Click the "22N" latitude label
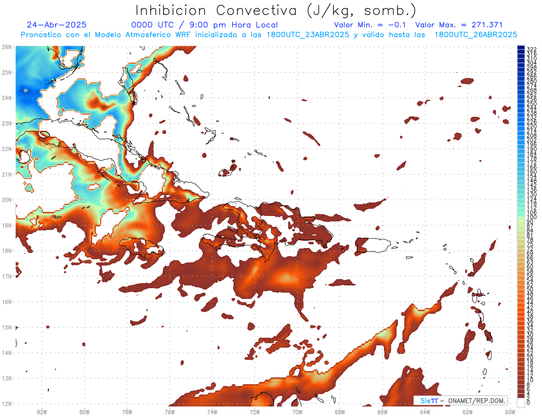 (7, 149)
